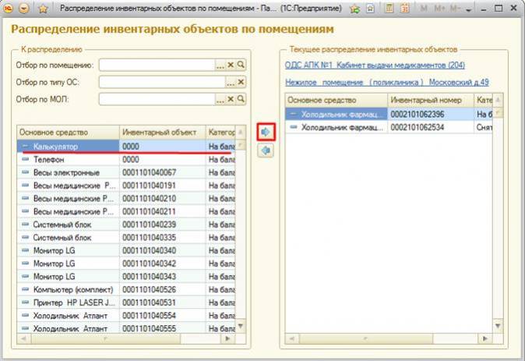
Task: Click the right arrow to assign selected object
Action: point(266,133)
